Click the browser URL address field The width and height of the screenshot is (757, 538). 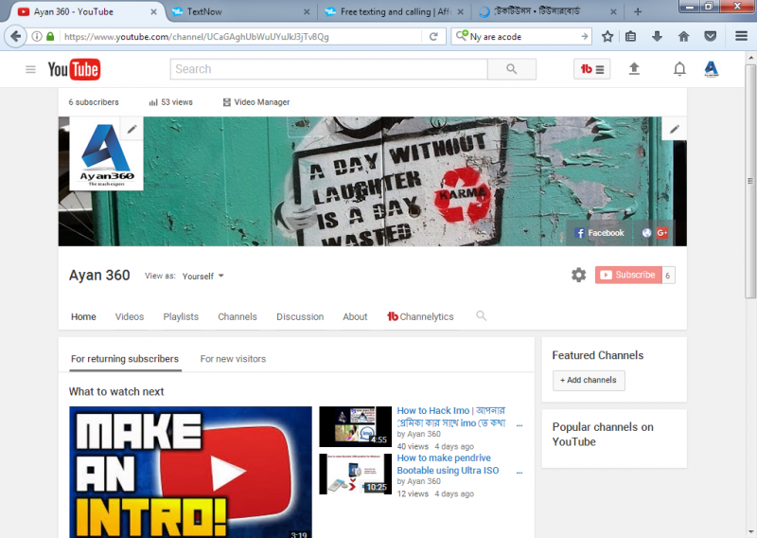(241, 37)
